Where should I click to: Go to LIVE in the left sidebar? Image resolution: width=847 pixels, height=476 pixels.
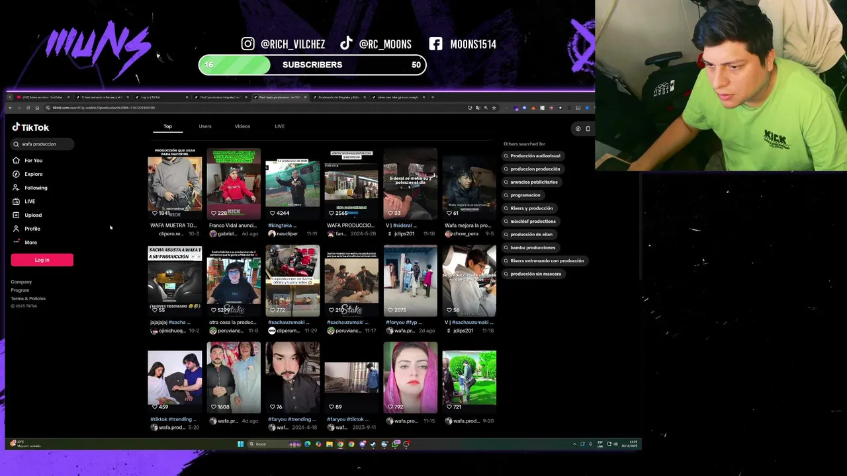click(24, 201)
